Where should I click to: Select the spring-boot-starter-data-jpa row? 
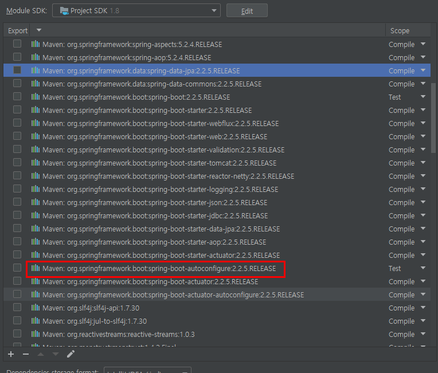click(217, 229)
